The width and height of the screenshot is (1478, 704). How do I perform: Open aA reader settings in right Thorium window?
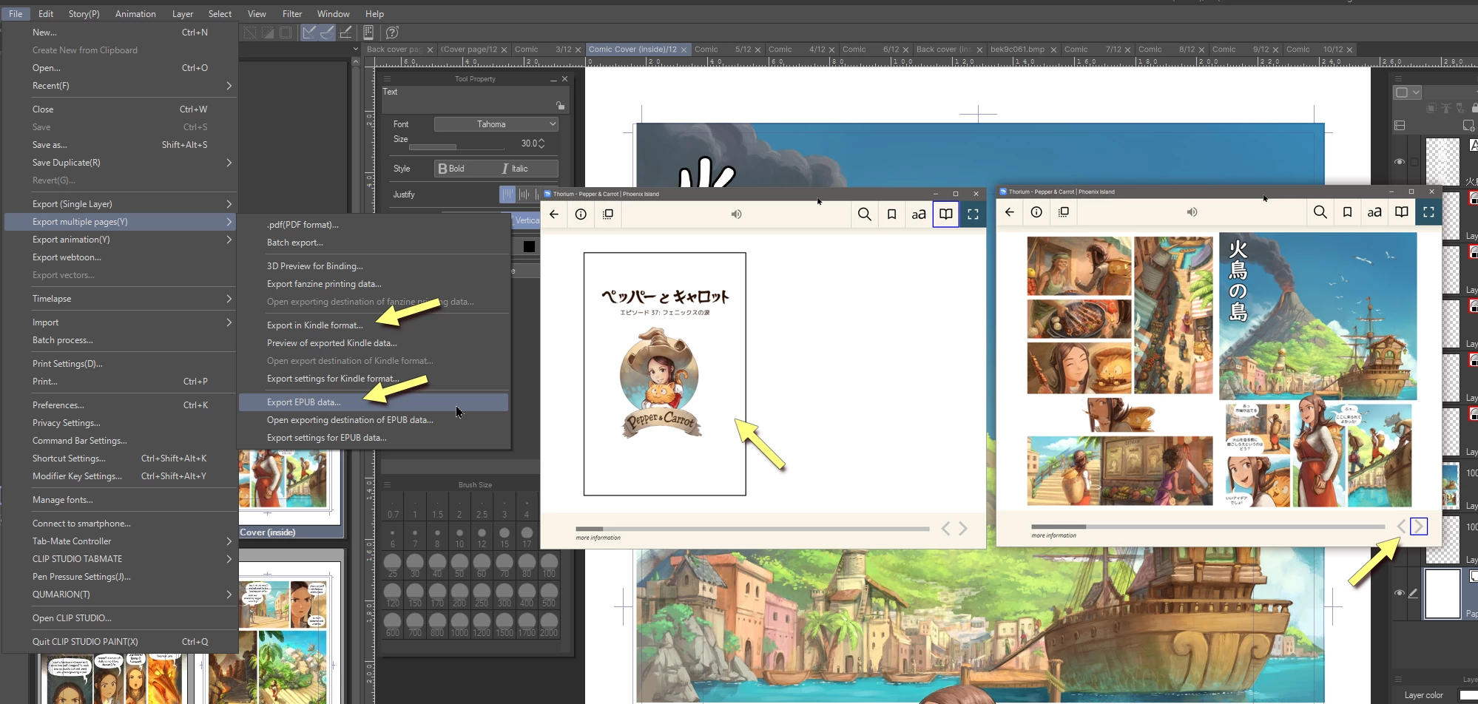click(1374, 212)
